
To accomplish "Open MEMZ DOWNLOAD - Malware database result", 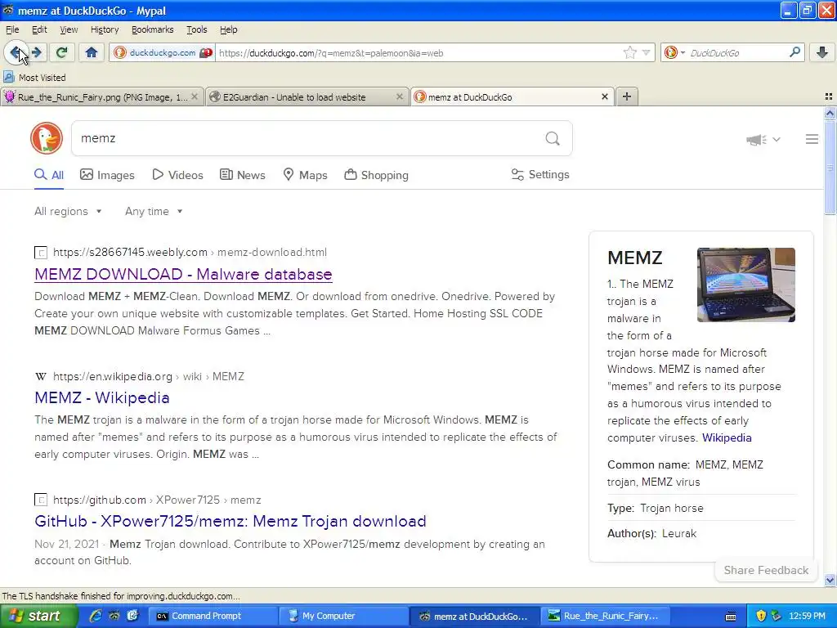I will coord(183,274).
